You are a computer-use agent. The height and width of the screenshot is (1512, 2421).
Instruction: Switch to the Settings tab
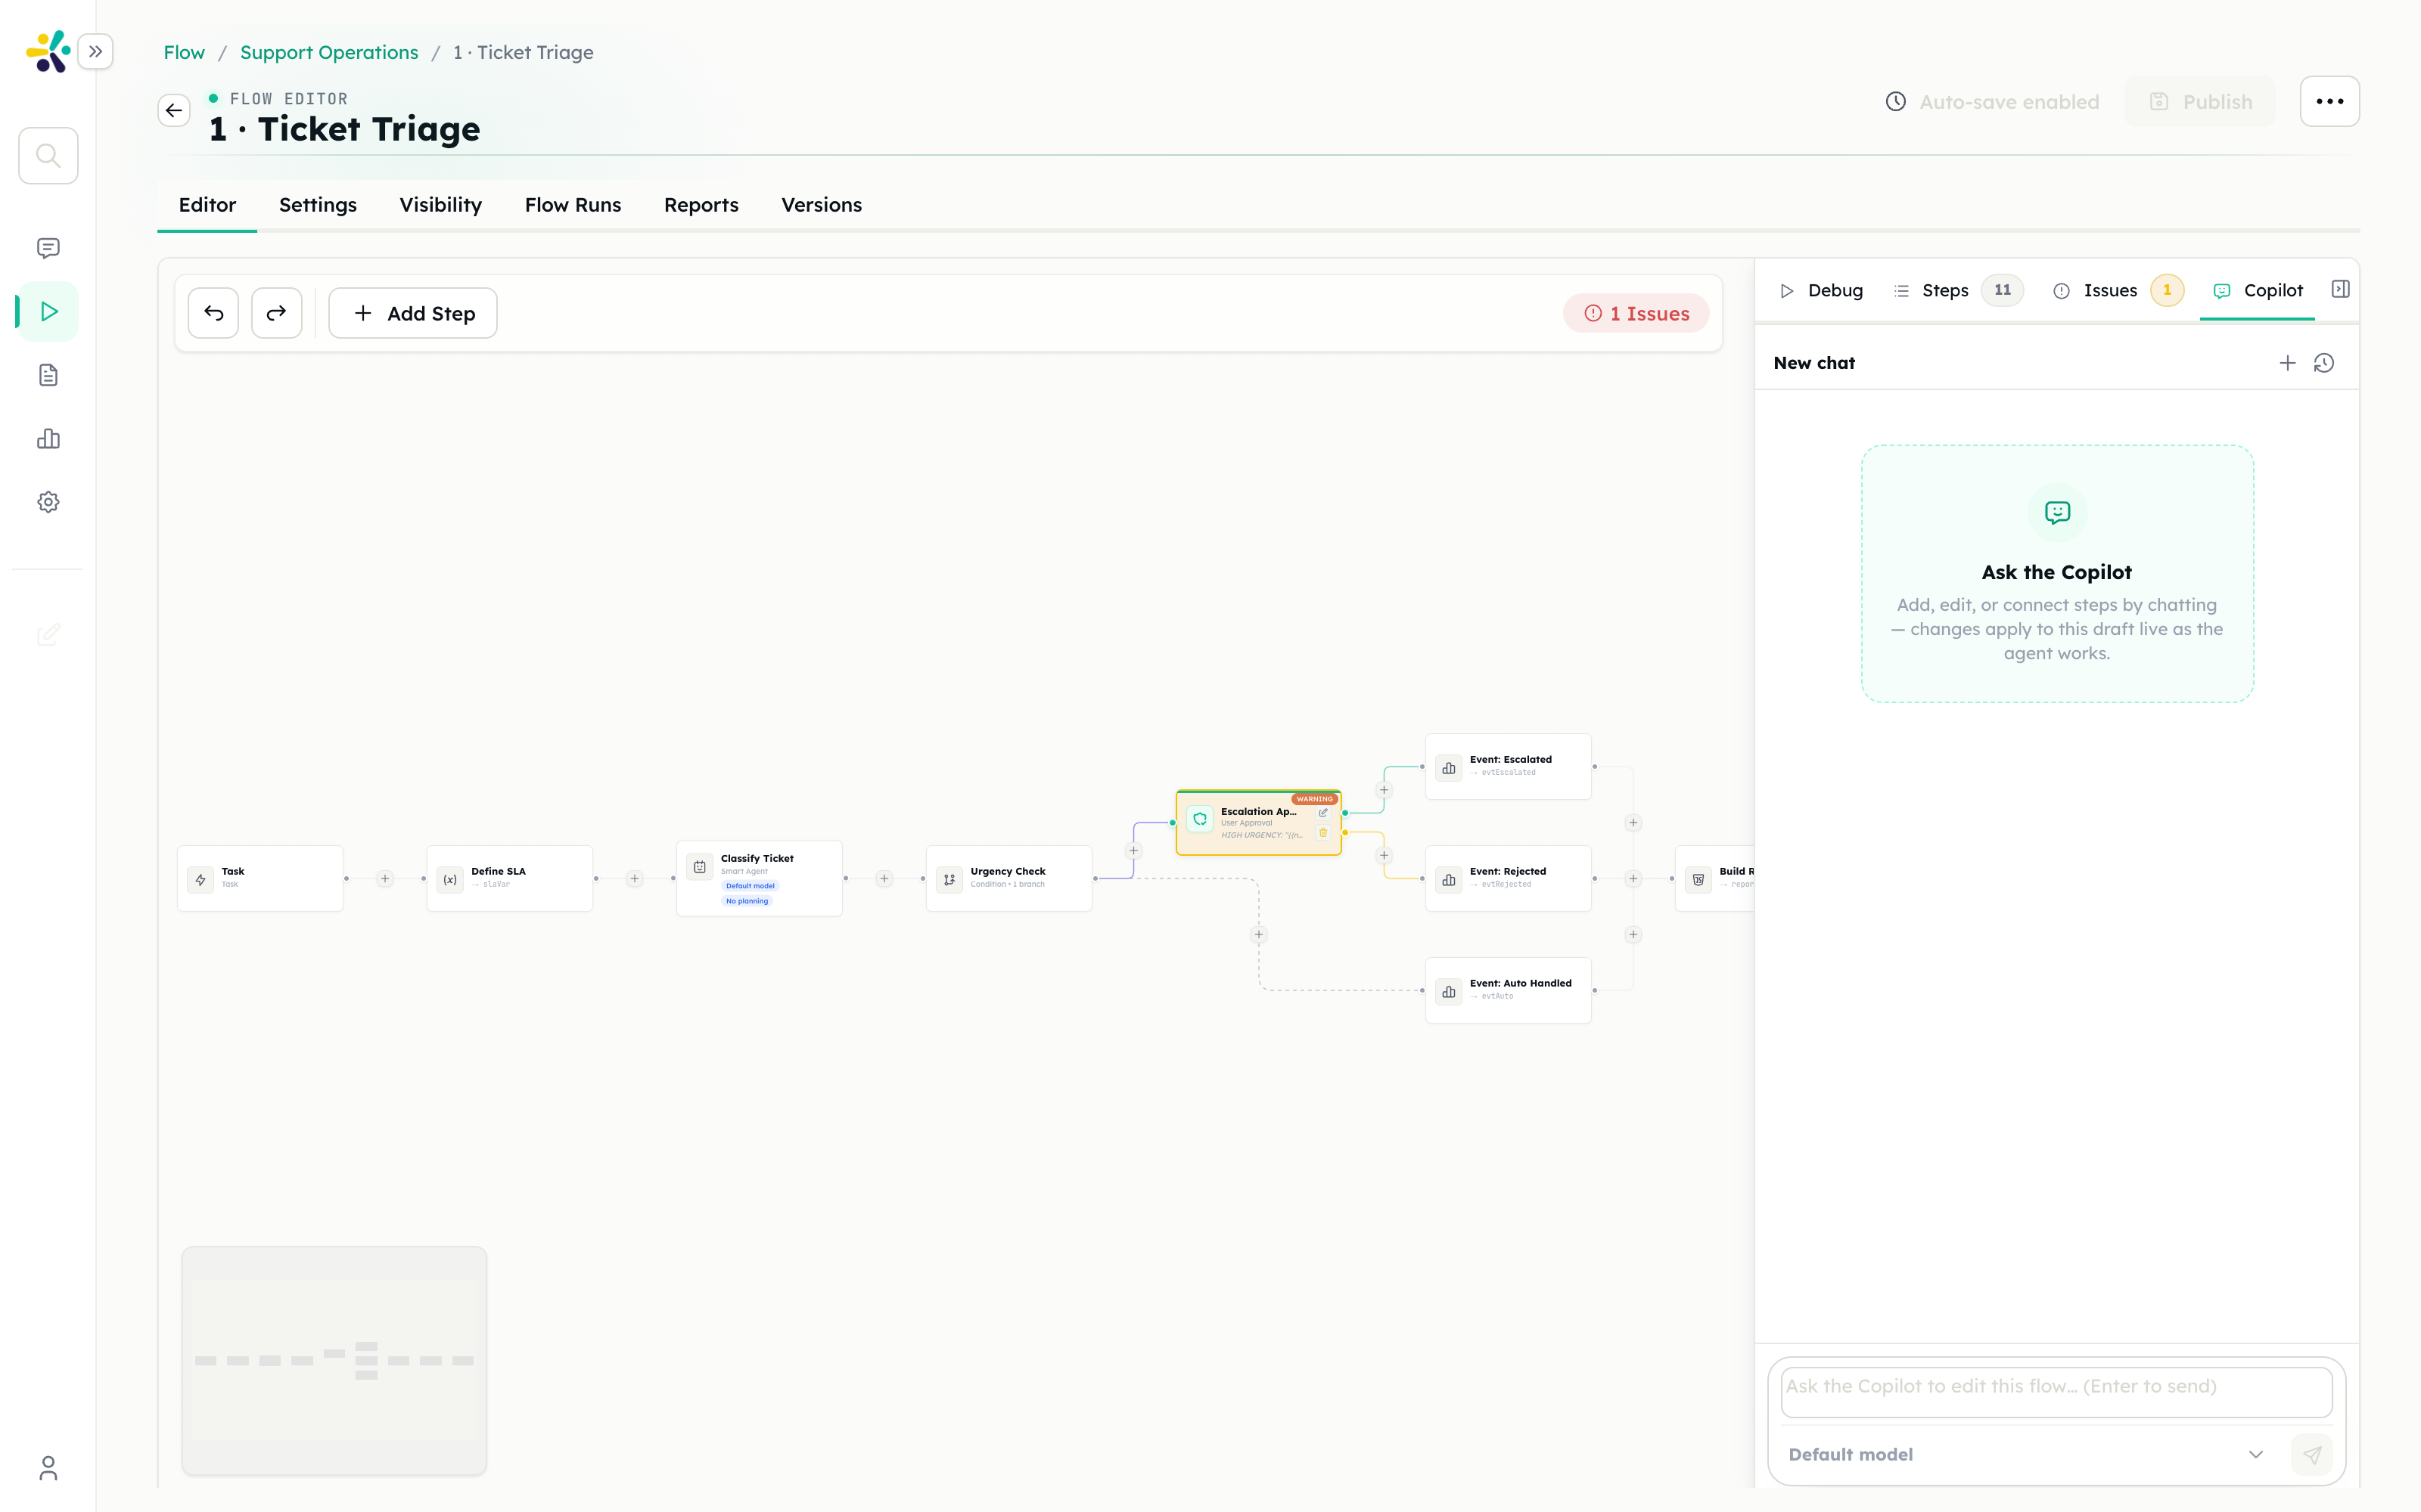point(318,204)
